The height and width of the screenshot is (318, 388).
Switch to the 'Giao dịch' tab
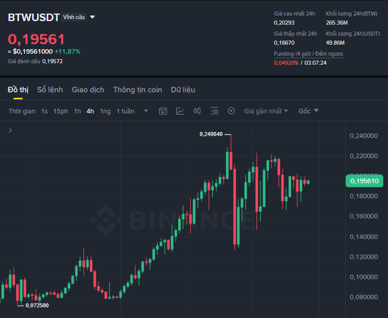point(88,90)
